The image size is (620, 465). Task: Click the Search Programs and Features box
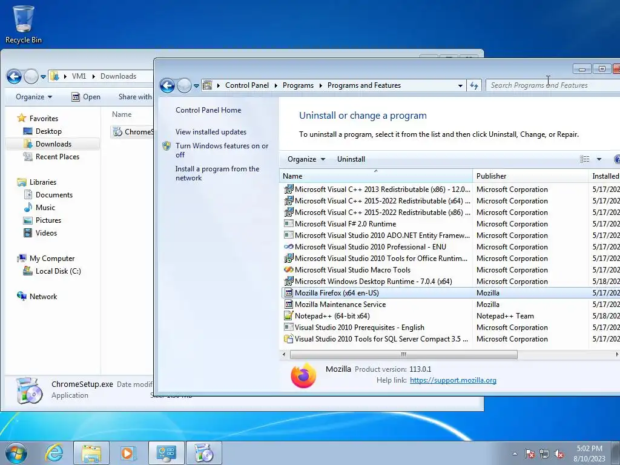tap(553, 85)
